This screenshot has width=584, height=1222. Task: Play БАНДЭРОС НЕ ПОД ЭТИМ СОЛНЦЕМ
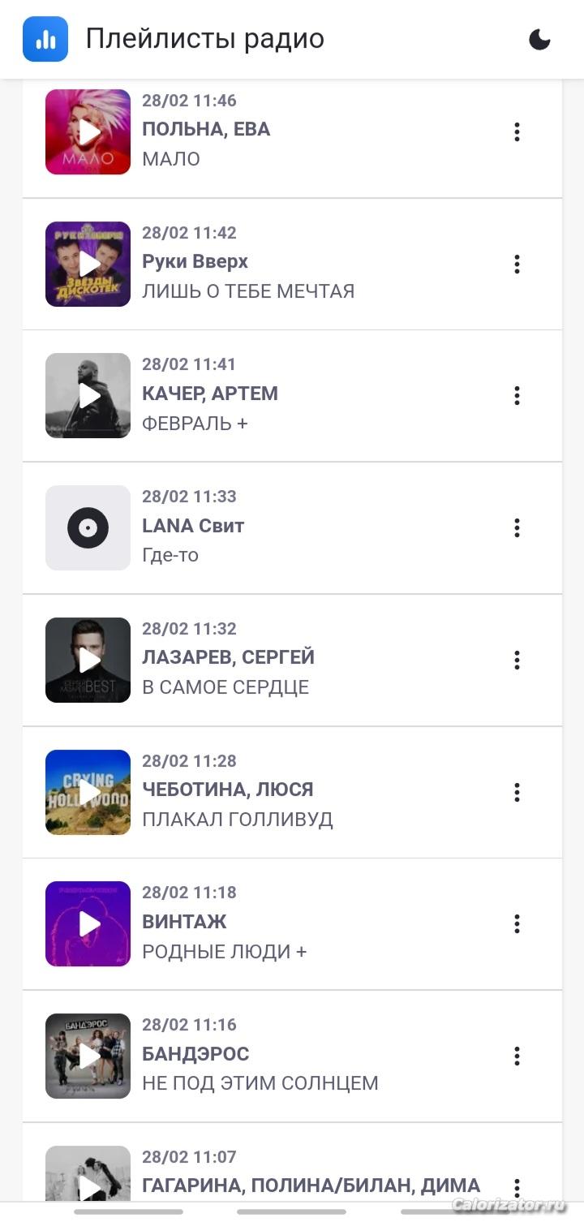tap(88, 1056)
